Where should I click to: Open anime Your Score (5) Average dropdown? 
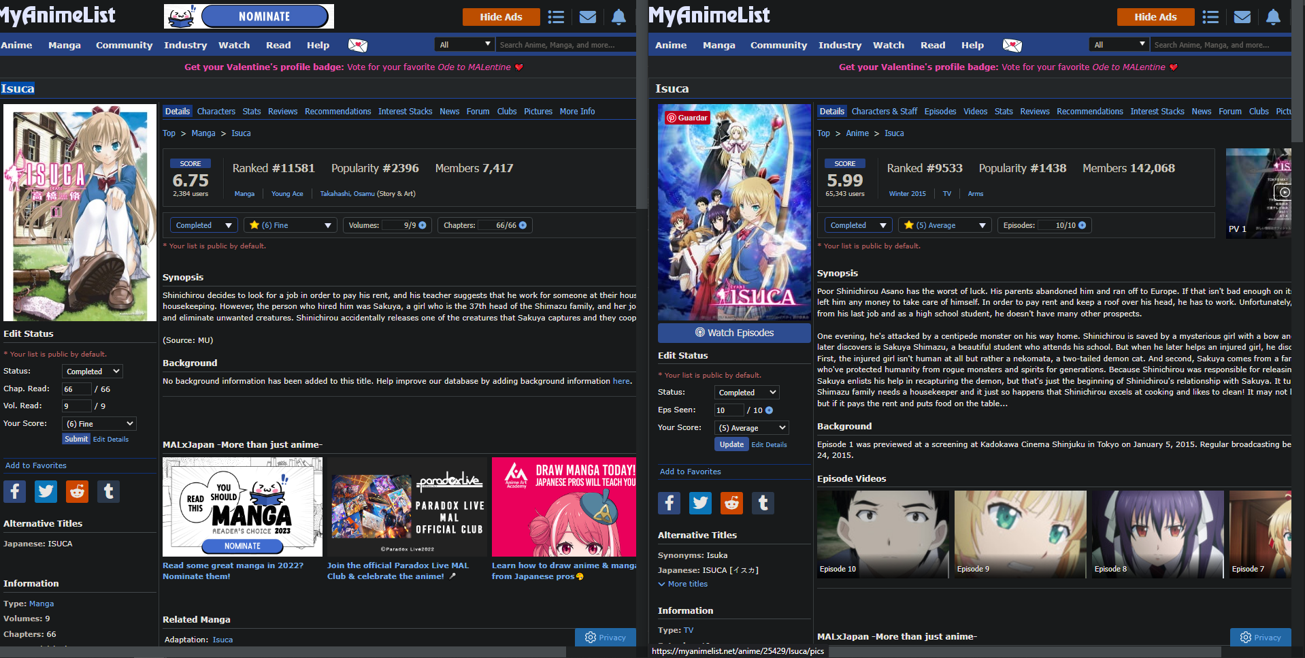coord(752,428)
